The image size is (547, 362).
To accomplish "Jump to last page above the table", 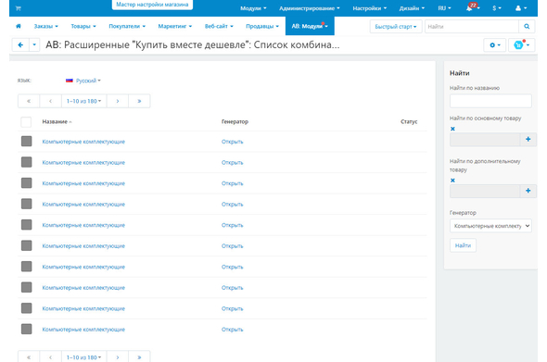I will pos(139,101).
